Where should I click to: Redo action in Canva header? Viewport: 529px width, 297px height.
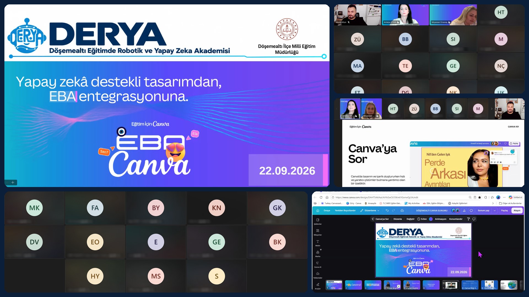[x=393, y=211]
